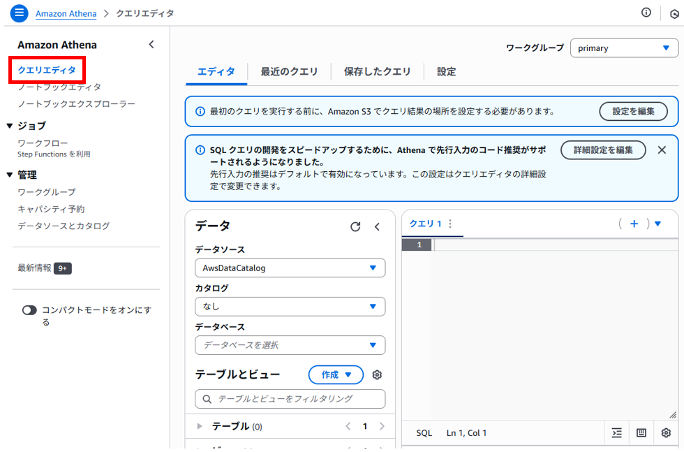Go to previous page of テーブル list
Viewport: 684px width, 452px height.
click(x=348, y=426)
